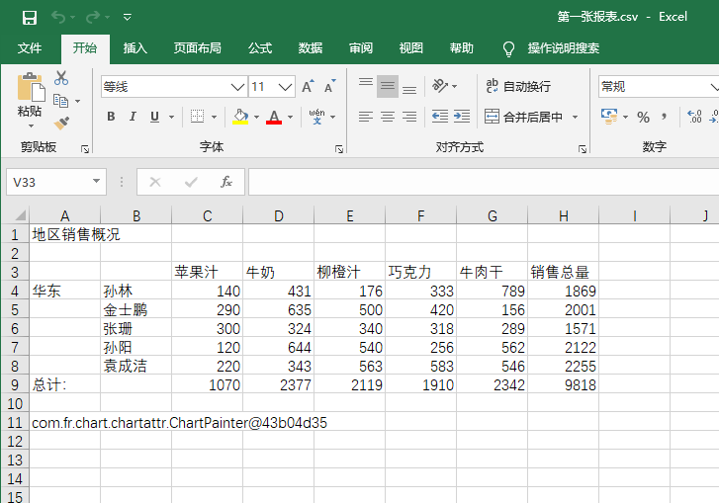Open the font size 11 dropdown
Screen dimensions: 719x503
[x=285, y=87]
